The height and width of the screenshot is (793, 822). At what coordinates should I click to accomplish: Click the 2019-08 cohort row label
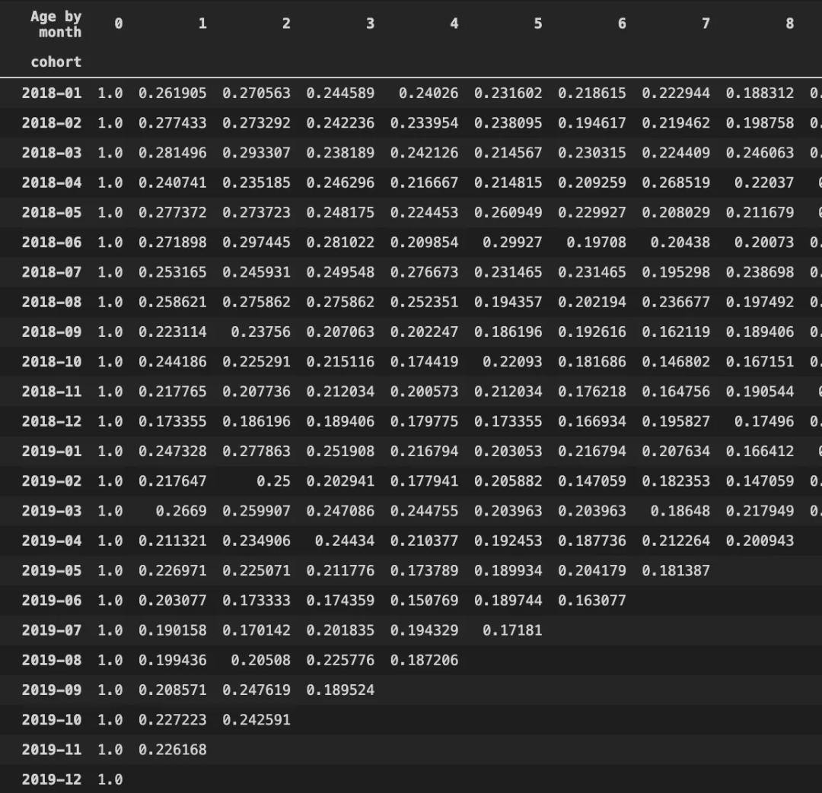point(52,661)
